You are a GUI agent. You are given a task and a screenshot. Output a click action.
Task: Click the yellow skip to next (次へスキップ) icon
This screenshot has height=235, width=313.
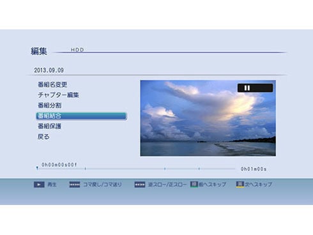click(x=240, y=185)
